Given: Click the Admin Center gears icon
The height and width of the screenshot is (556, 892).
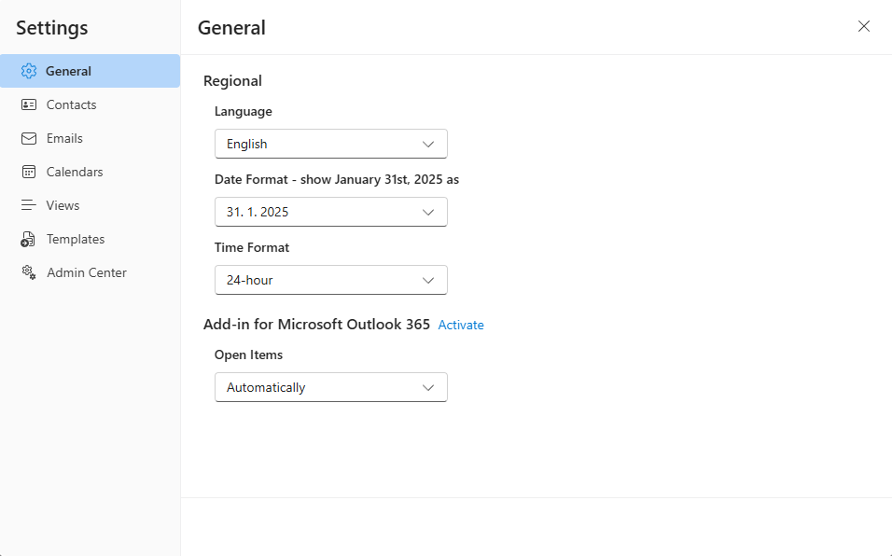Looking at the screenshot, I should coord(28,272).
